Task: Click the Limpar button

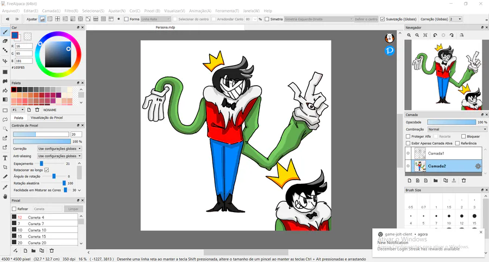Action: [x=73, y=209]
